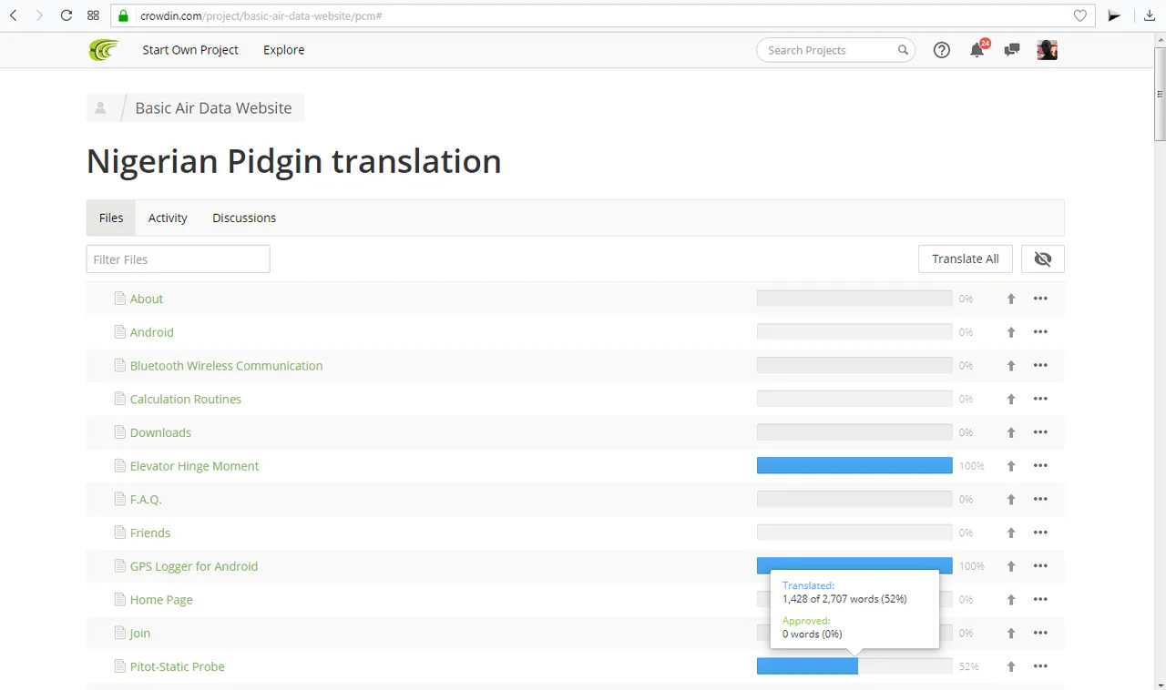Open the help question mark icon
The image size is (1166, 690).
942,50
